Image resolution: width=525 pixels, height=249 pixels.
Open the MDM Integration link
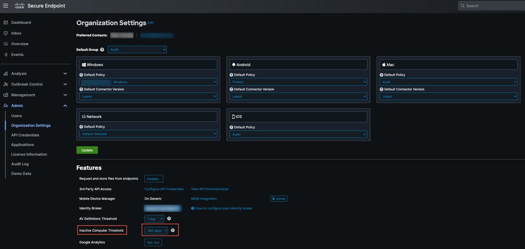pyautogui.click(x=204, y=199)
